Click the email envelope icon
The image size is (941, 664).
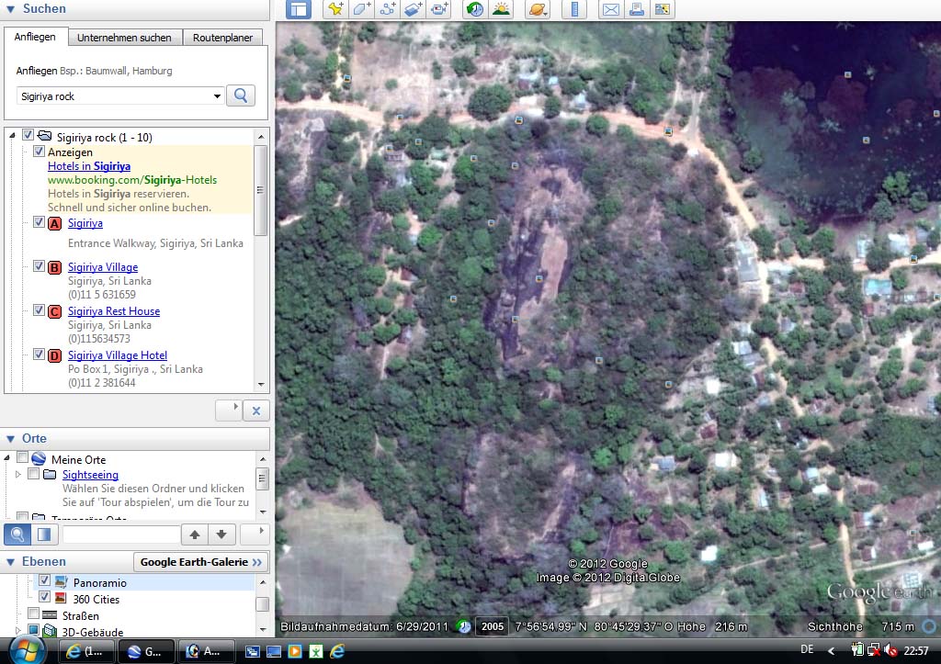611,9
